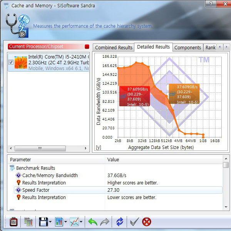Click the grey forward arrow icon

click(x=105, y=222)
